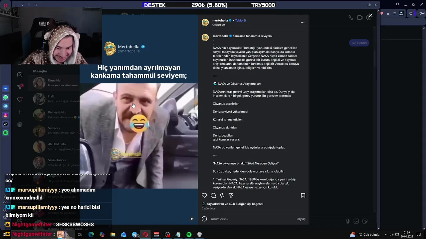Start a voice call in the chat
The width and height of the screenshot is (426, 239).
351,18
